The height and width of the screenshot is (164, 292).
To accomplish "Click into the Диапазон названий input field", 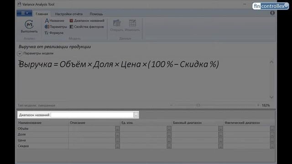I will (92, 115).
